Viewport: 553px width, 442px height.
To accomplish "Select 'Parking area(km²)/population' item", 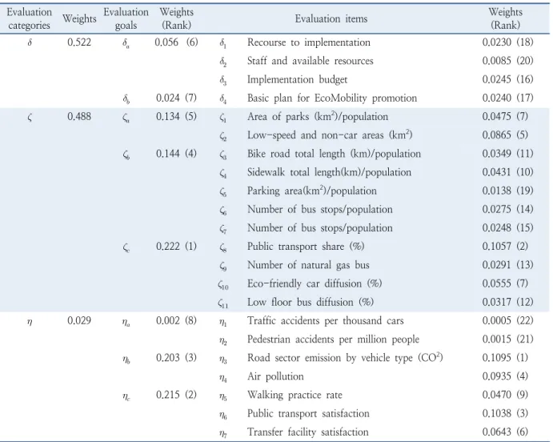I will [x=312, y=191].
